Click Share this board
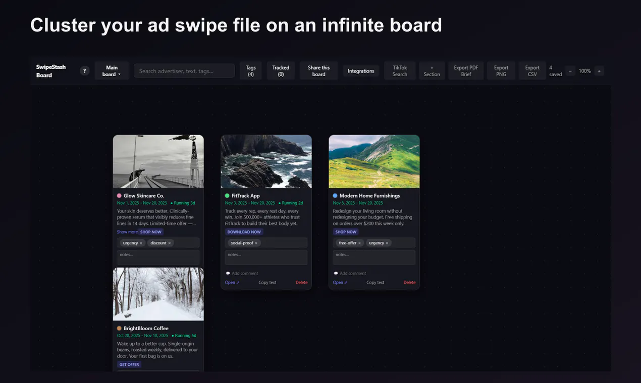641x383 pixels. 318,71
